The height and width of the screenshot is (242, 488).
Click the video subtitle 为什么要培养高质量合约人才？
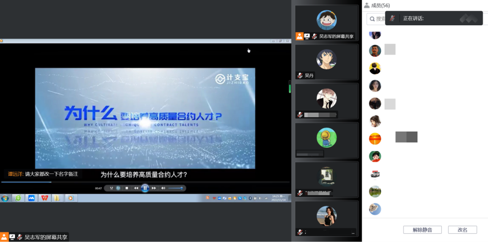[x=144, y=175]
